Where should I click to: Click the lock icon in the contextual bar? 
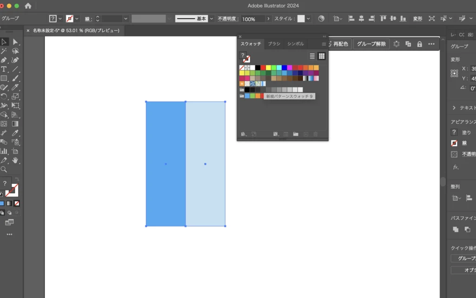point(419,44)
